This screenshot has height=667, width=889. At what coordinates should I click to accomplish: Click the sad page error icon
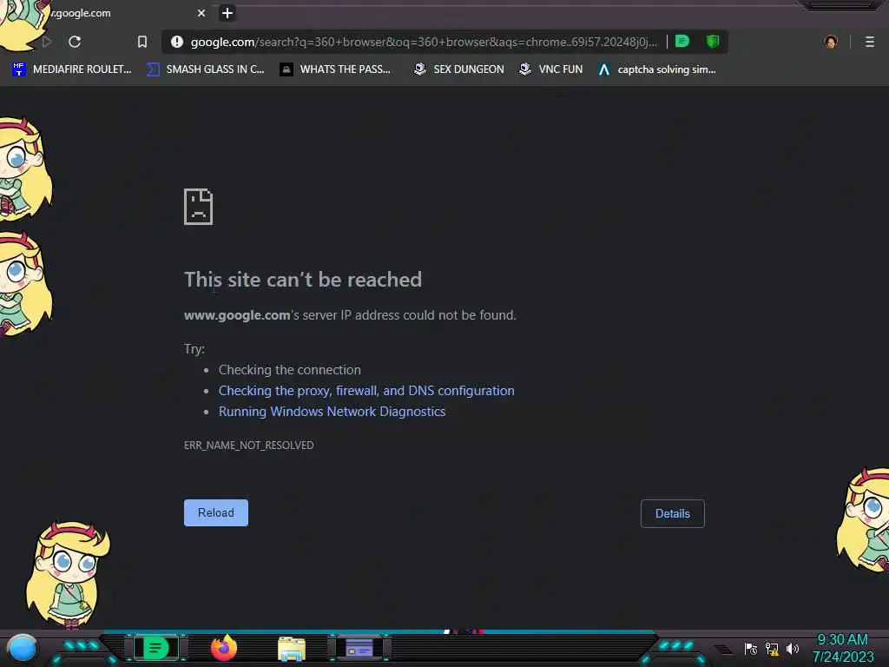(199, 207)
